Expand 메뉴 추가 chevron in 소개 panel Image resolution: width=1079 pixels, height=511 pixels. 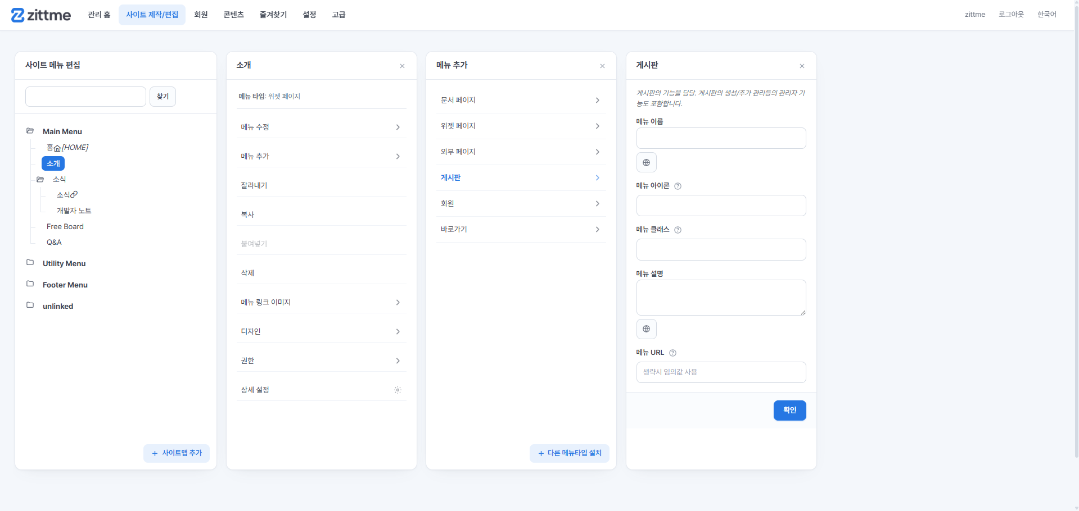click(x=398, y=157)
